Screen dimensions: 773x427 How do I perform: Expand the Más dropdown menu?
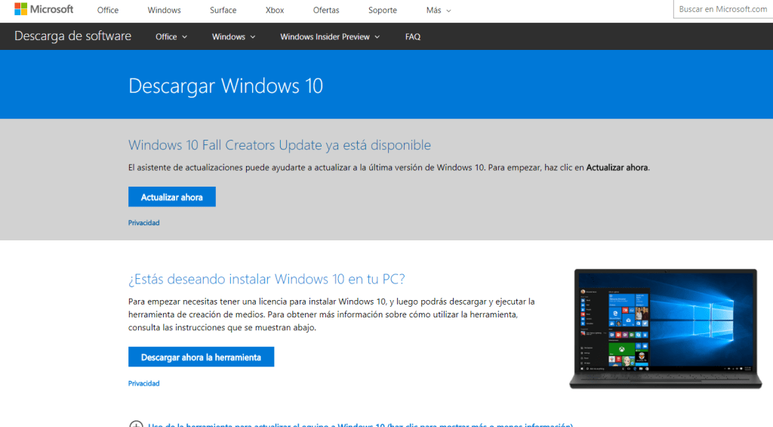[439, 10]
